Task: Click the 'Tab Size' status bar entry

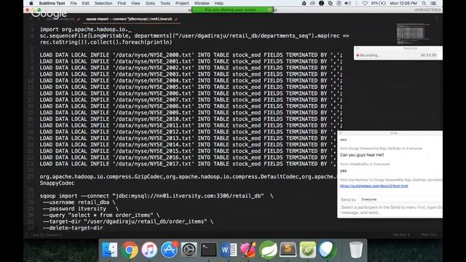Action: (401, 234)
